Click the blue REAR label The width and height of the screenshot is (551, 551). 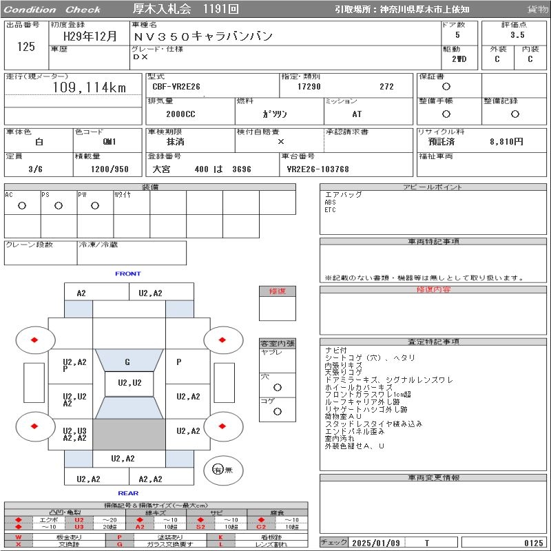(x=128, y=493)
